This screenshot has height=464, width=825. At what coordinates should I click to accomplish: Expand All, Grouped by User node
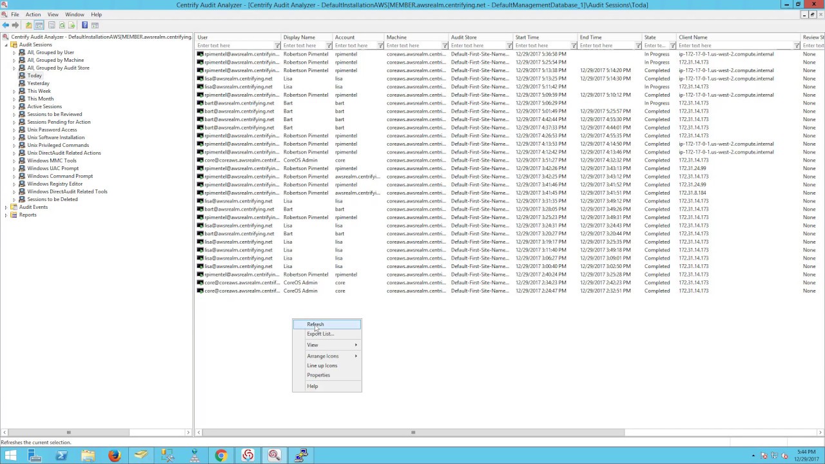(x=14, y=52)
